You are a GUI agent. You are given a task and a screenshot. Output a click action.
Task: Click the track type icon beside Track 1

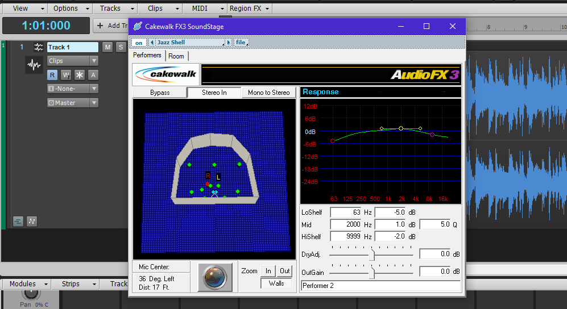[39, 47]
